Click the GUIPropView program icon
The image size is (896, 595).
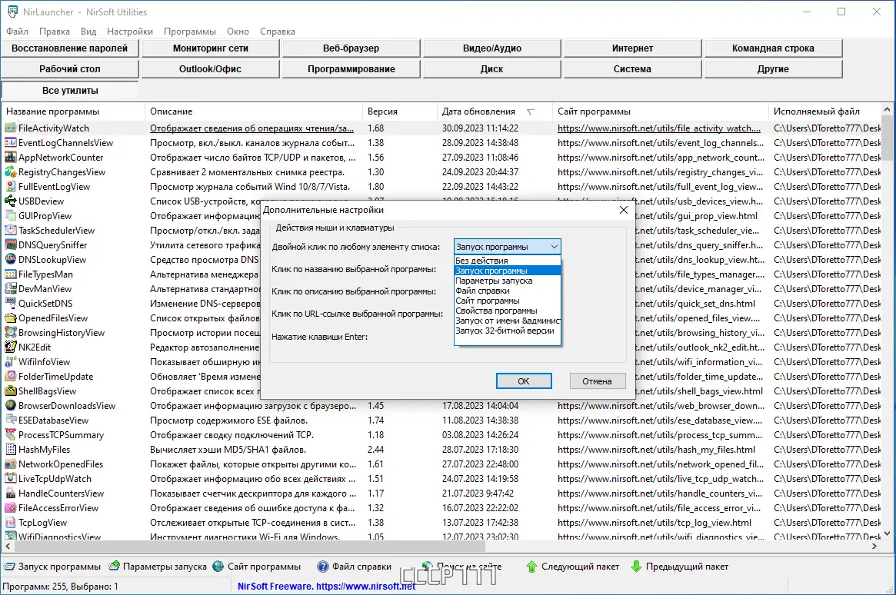10,216
